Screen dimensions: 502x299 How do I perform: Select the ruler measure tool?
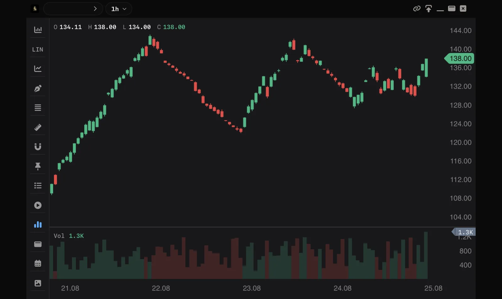click(x=38, y=127)
